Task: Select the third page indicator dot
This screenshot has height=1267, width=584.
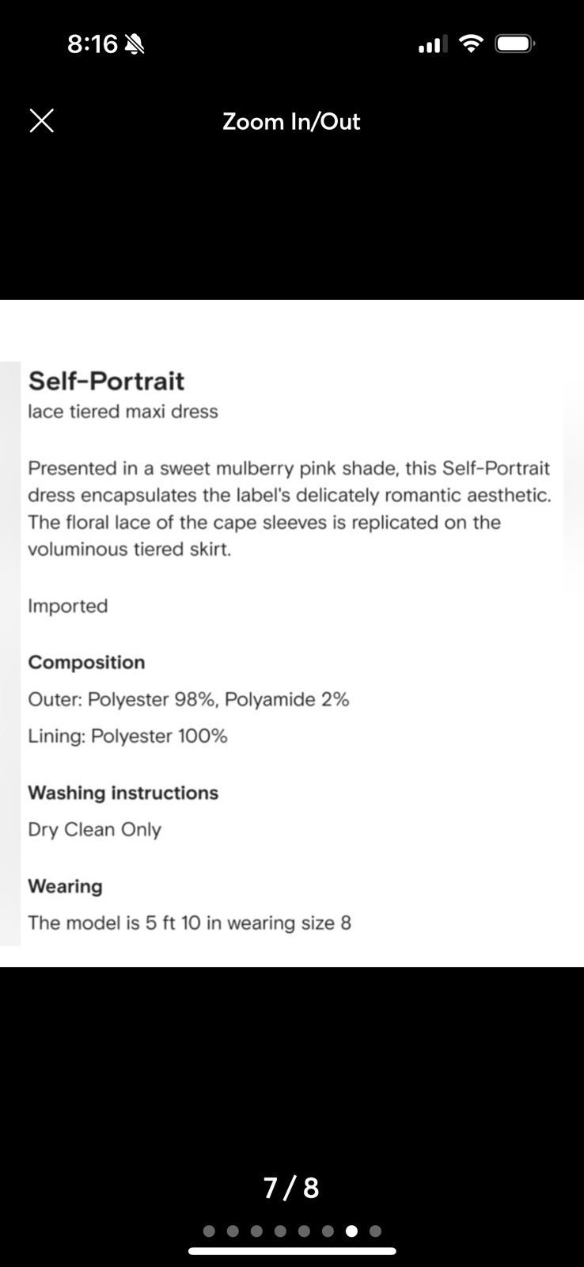Action: click(x=256, y=1231)
